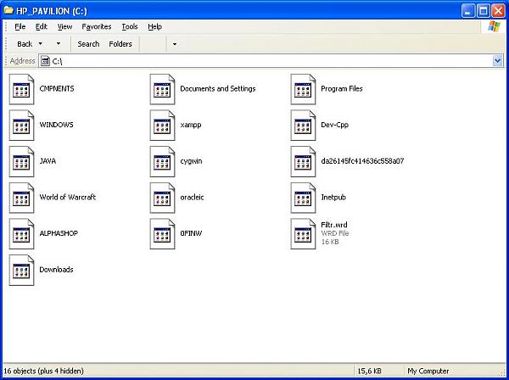Click the '16 objects (plus 4 hidden)' status
The width and height of the screenshot is (509, 380).
tap(43, 371)
